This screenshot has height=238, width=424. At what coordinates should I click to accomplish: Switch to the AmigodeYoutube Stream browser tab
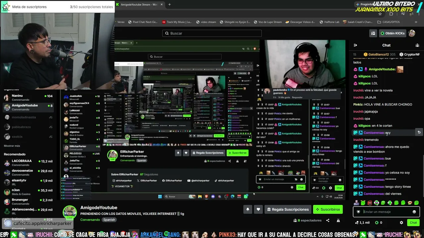pos(138,5)
